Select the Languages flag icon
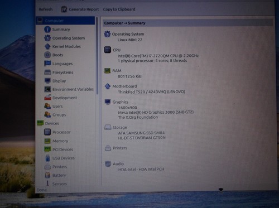The width and height of the screenshot is (279, 208). [x=47, y=64]
